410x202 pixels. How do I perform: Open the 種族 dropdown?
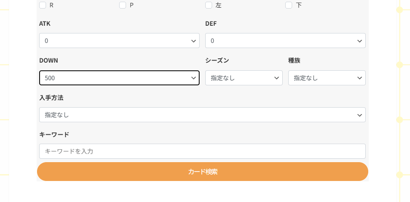click(327, 78)
